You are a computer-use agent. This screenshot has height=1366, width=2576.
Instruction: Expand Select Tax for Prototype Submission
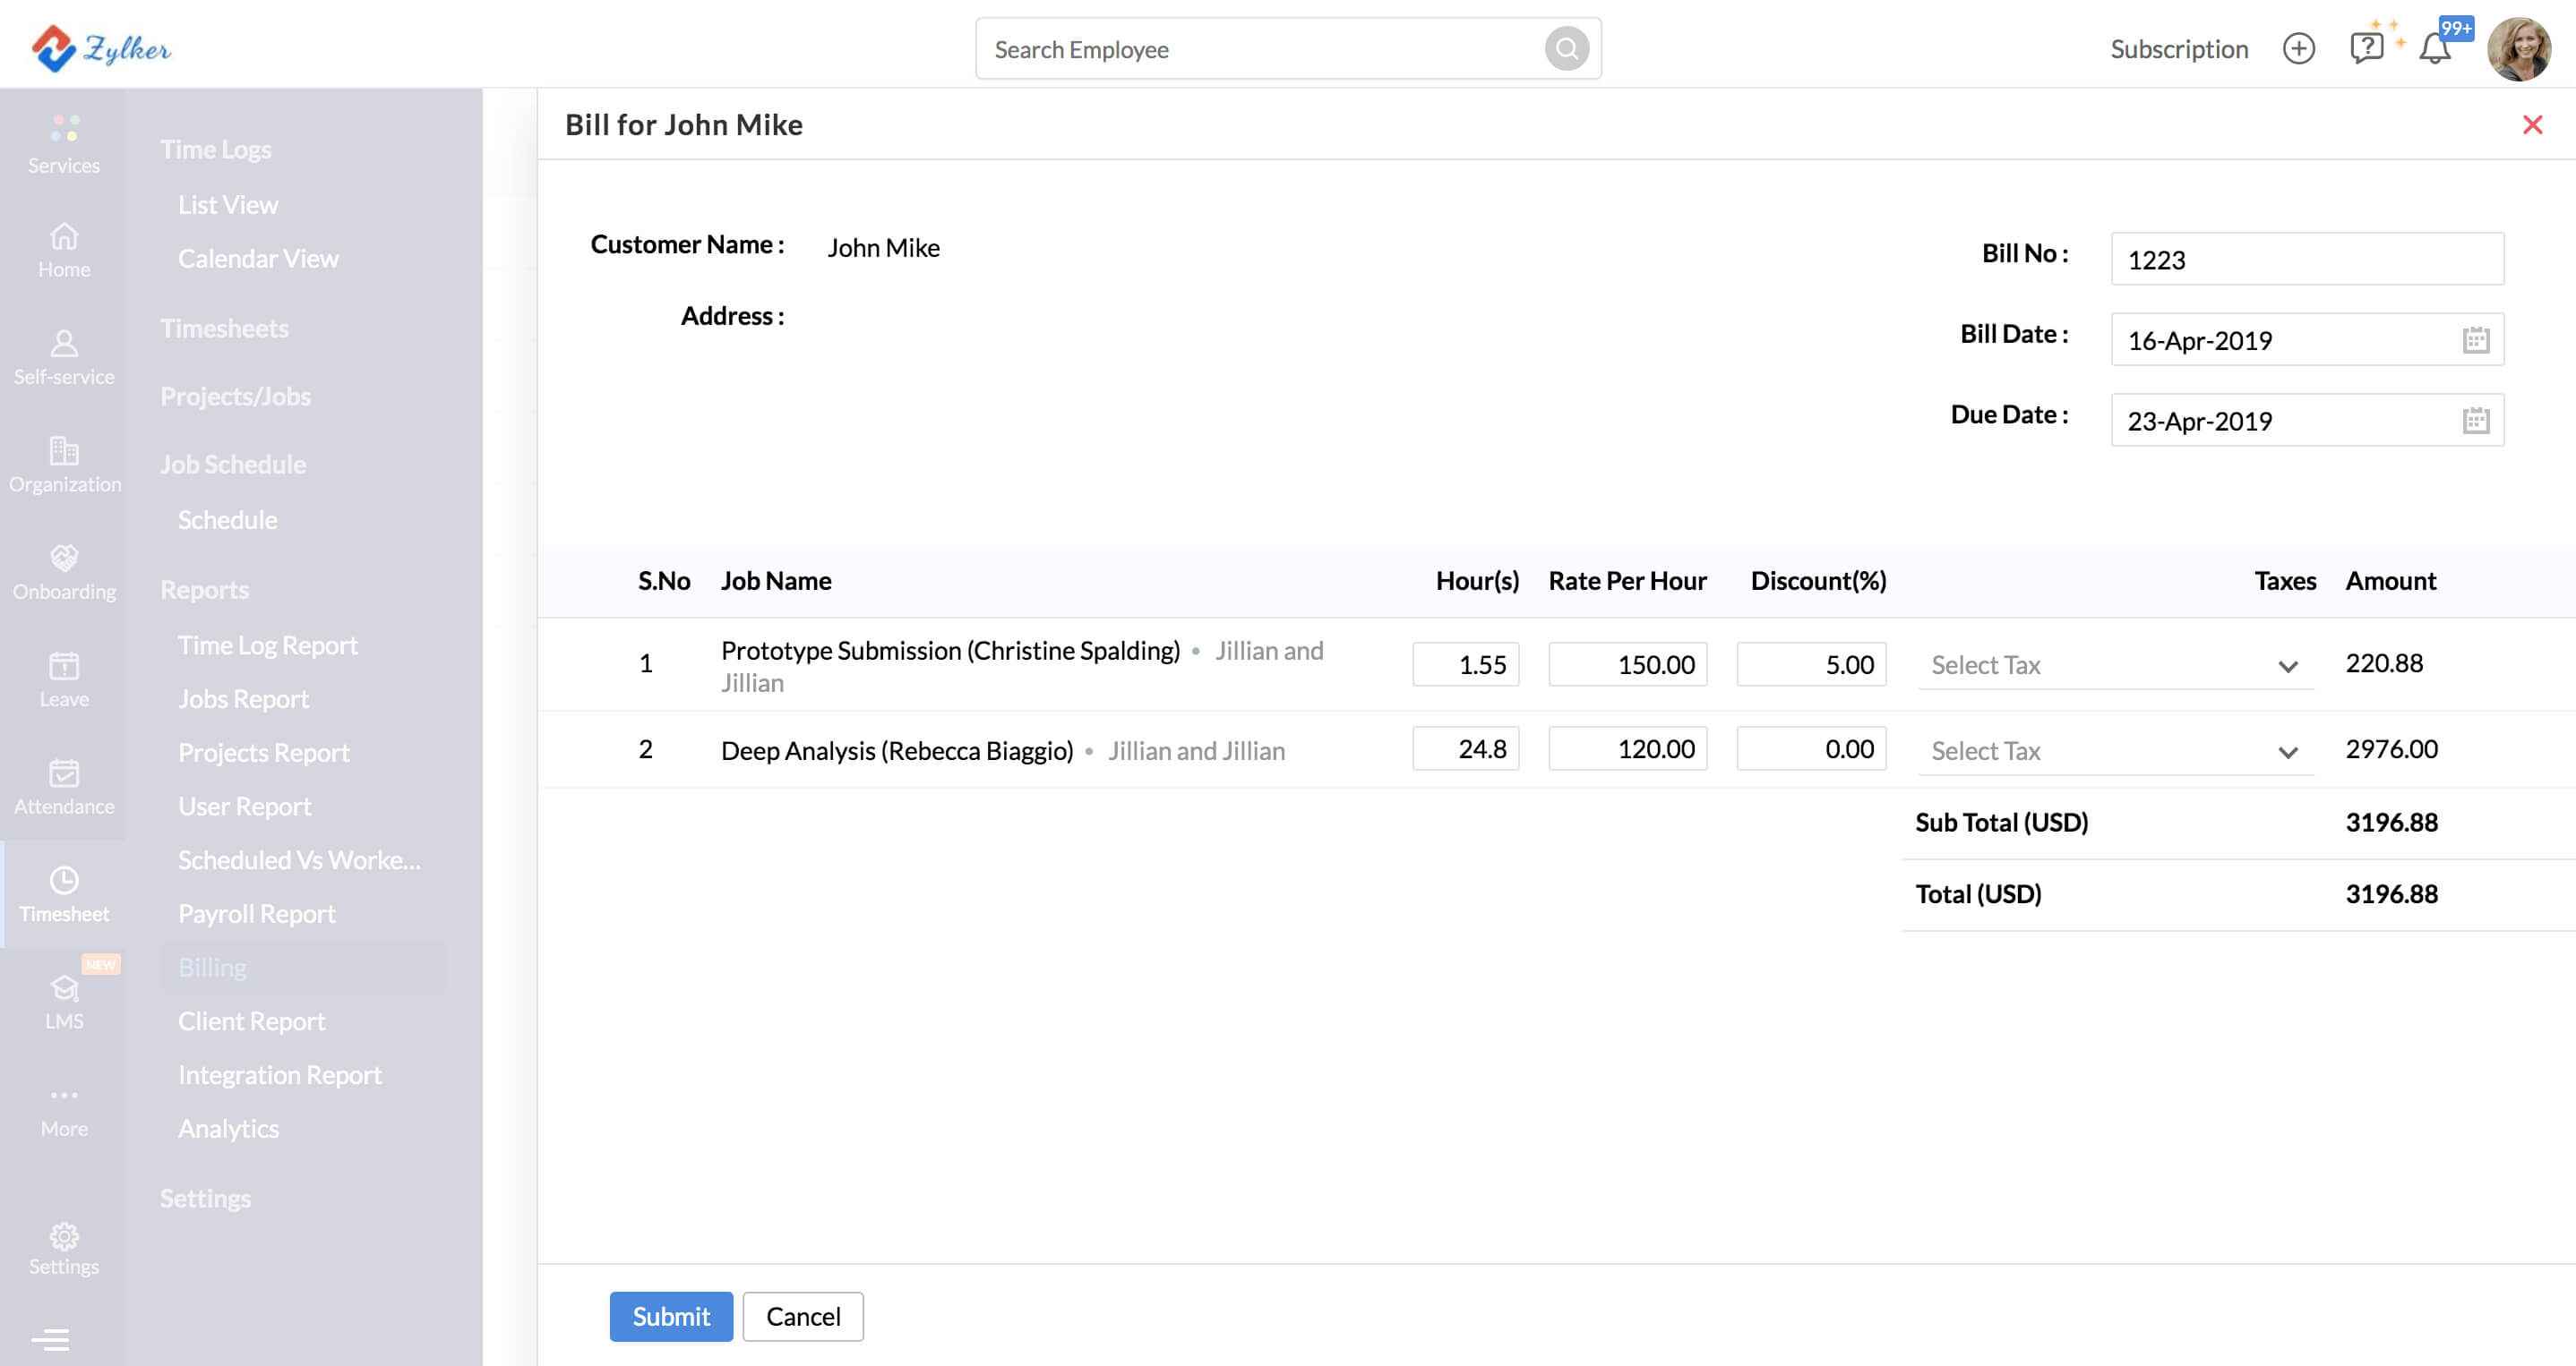pos(2114,665)
